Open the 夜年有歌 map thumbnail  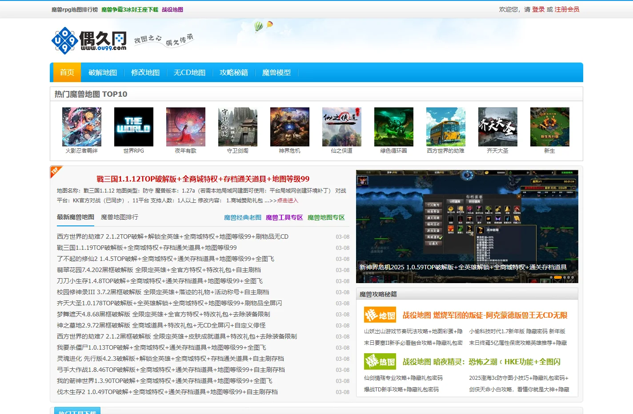pyautogui.click(x=186, y=127)
